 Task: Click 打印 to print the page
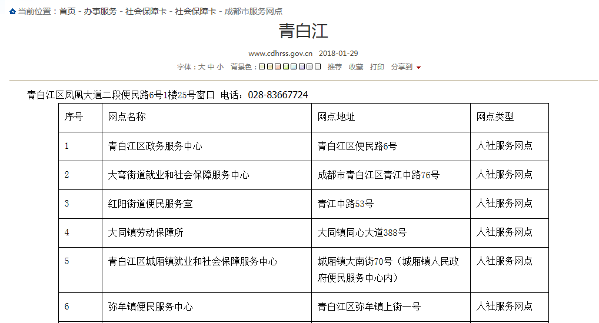coord(377,67)
